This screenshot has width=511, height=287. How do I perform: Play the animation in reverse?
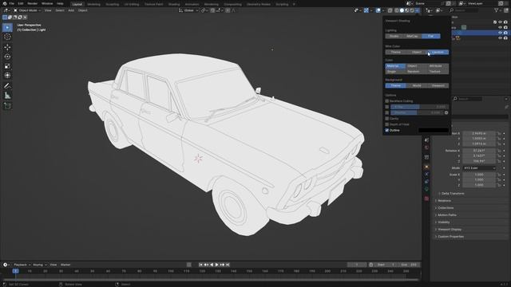pyautogui.click(x=212, y=265)
